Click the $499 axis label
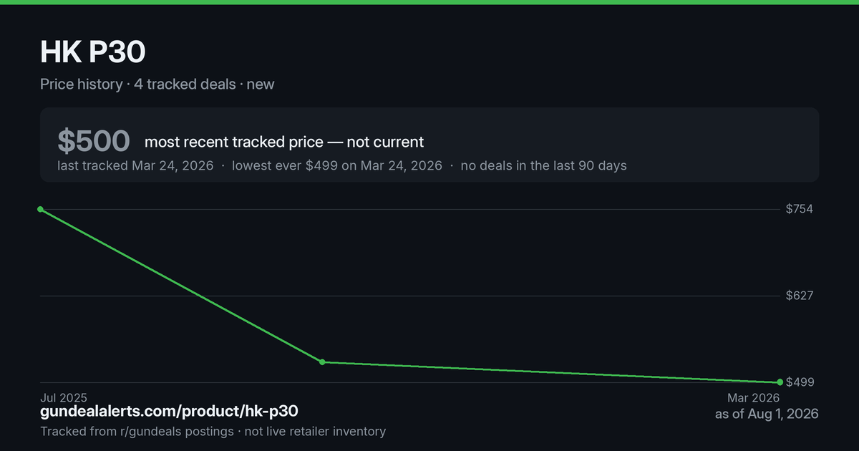This screenshot has width=859, height=451. pyautogui.click(x=800, y=382)
